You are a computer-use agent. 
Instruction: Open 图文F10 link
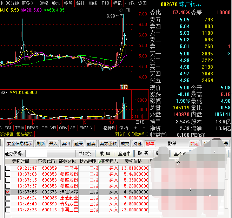coord(122,134)
